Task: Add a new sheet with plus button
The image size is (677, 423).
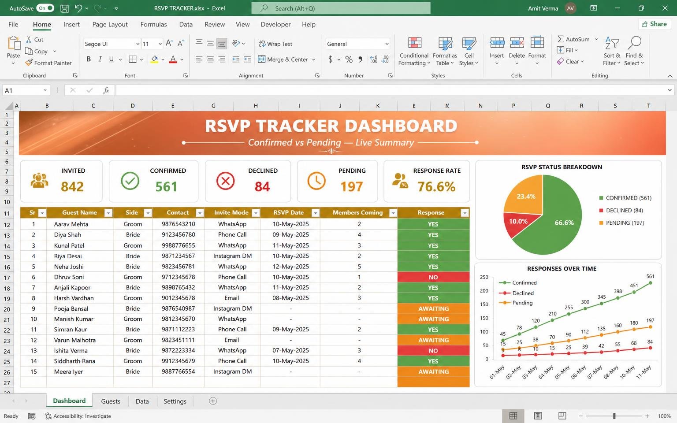Action: [213, 401]
